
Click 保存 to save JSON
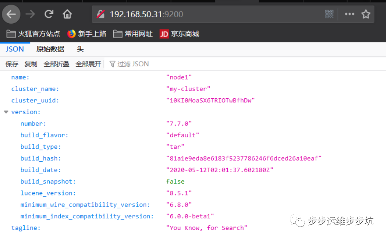(12, 64)
